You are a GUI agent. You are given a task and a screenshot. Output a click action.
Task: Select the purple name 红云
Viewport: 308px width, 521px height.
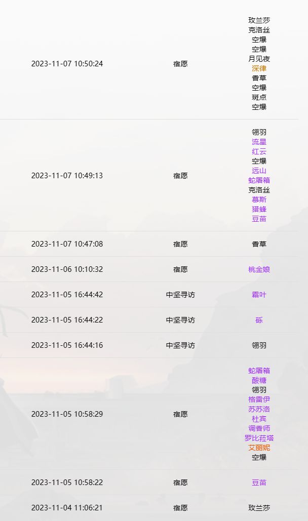point(259,151)
